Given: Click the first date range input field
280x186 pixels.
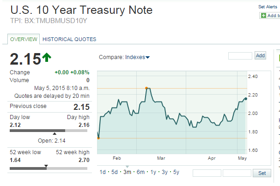Looking at the screenshot, I should 207,173.
